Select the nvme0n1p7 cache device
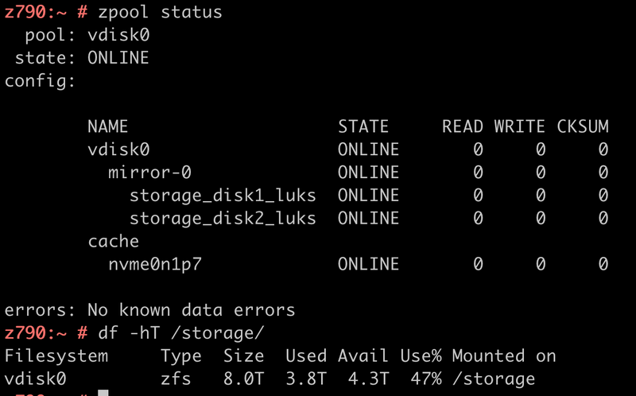 tap(155, 264)
